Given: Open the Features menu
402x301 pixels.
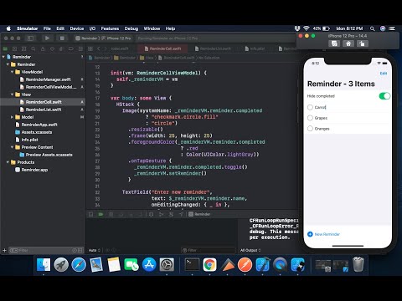Looking at the screenshot, I should tap(110, 28).
